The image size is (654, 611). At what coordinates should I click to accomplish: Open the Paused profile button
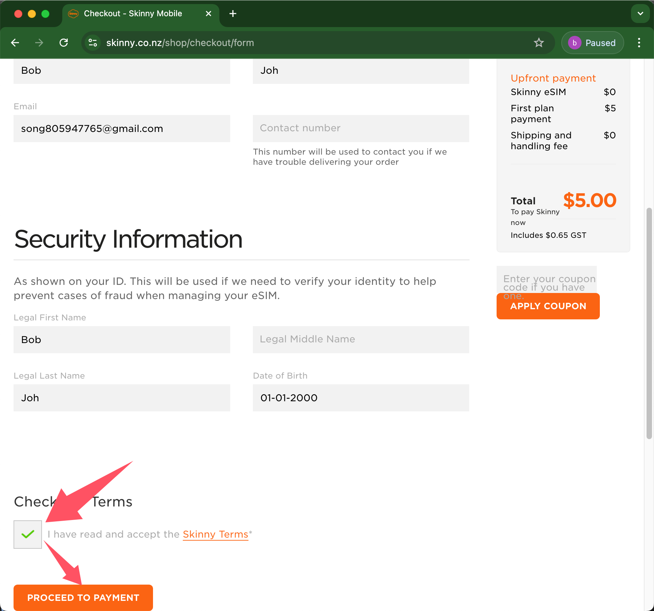[x=592, y=43]
